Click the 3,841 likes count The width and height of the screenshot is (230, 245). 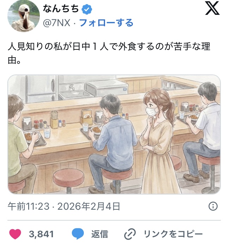point(41,234)
